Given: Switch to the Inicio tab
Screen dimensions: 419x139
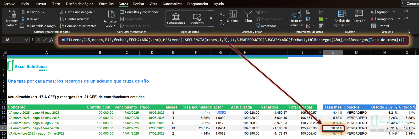Looking at the screenshot, I should pyautogui.click(x=25, y=4).
